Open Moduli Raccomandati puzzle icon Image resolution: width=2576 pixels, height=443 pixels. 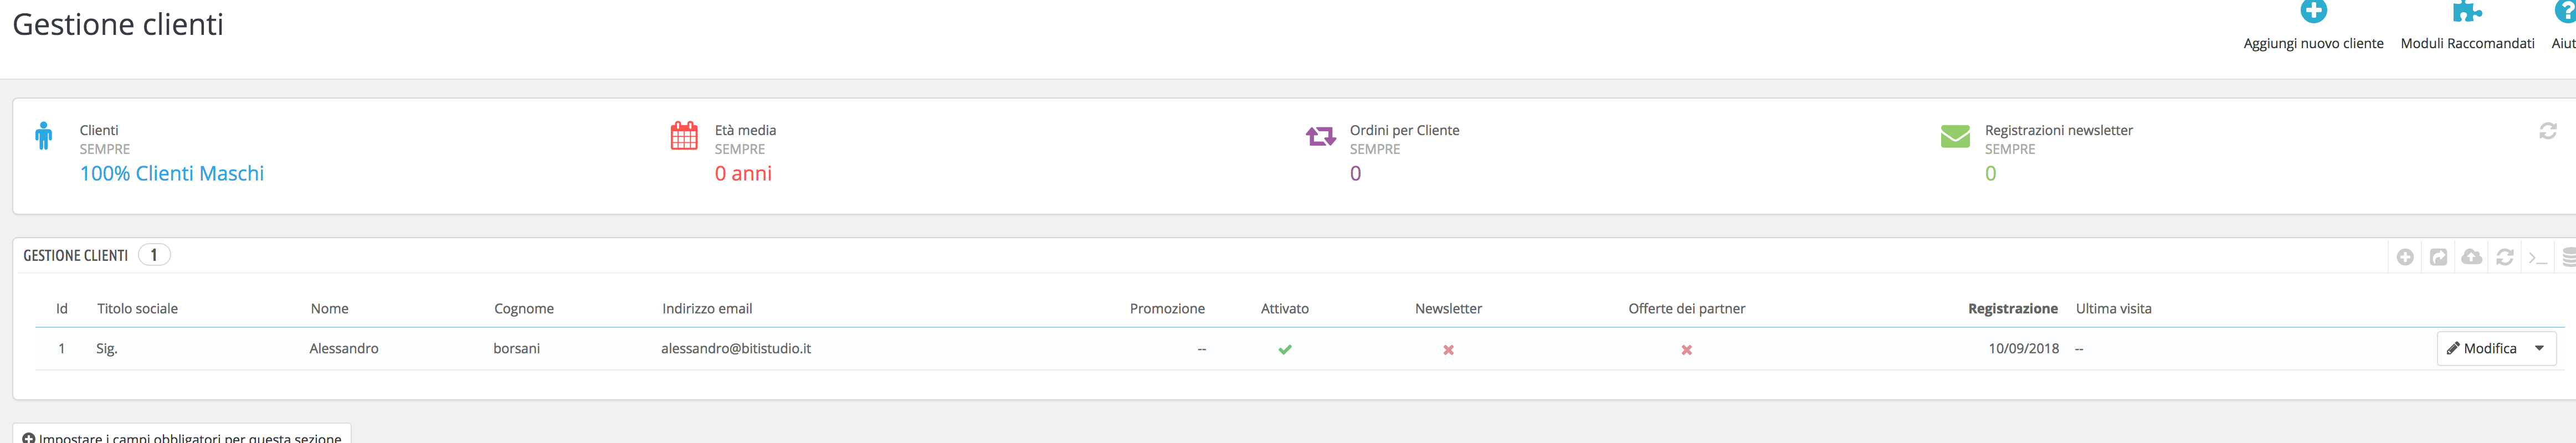point(2466,12)
